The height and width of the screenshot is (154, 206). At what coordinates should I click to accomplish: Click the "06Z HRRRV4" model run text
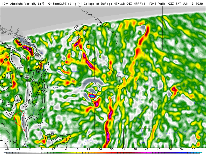[x=136, y=4]
